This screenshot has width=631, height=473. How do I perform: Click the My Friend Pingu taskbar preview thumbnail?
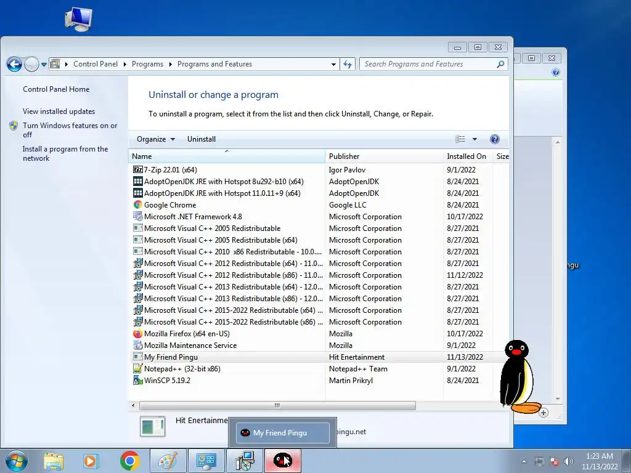pyautogui.click(x=282, y=433)
